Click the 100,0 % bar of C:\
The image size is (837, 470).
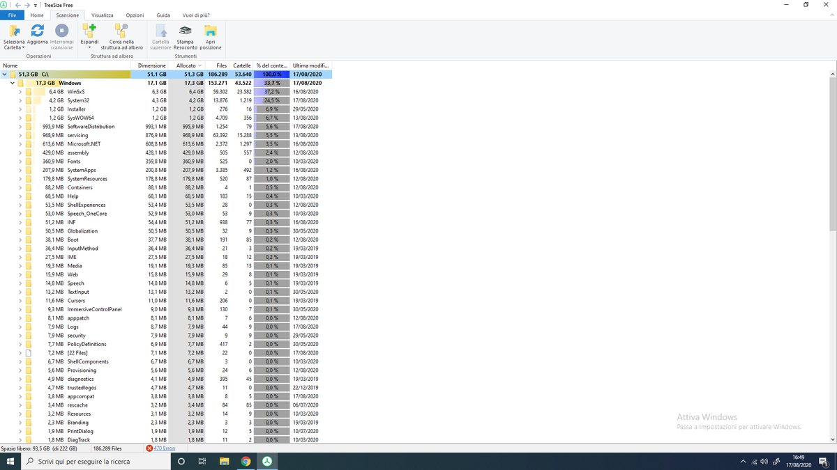[271, 75]
